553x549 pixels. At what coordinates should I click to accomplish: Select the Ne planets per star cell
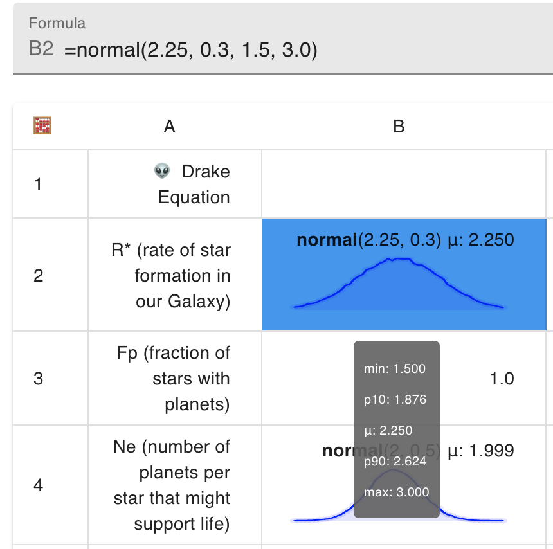coord(174,485)
